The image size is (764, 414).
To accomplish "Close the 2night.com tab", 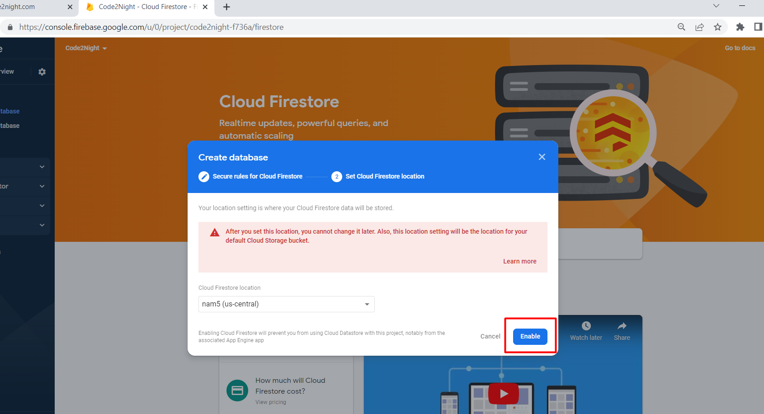I will pos(70,7).
